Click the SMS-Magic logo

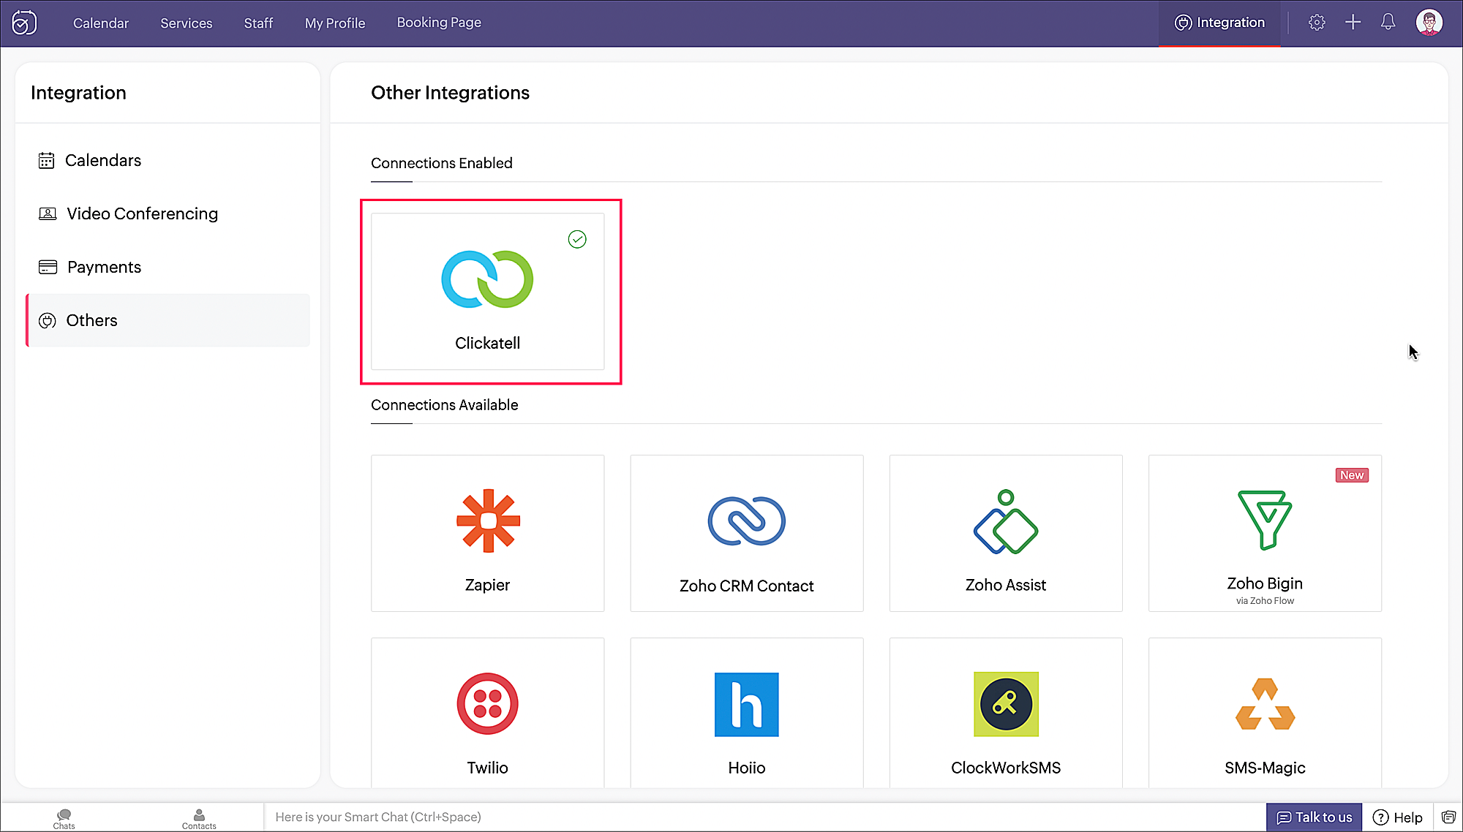[x=1265, y=704]
